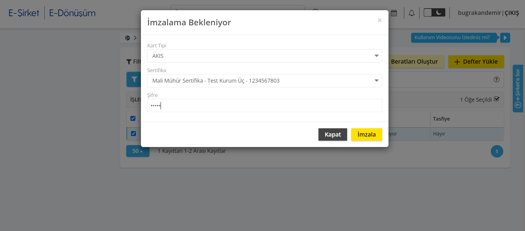Image resolution: width=525 pixels, height=231 pixels.
Task: Play the usage video arrow icon
Action: click(x=505, y=38)
